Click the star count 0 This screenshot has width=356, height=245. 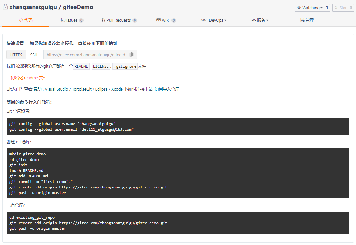click(x=351, y=8)
